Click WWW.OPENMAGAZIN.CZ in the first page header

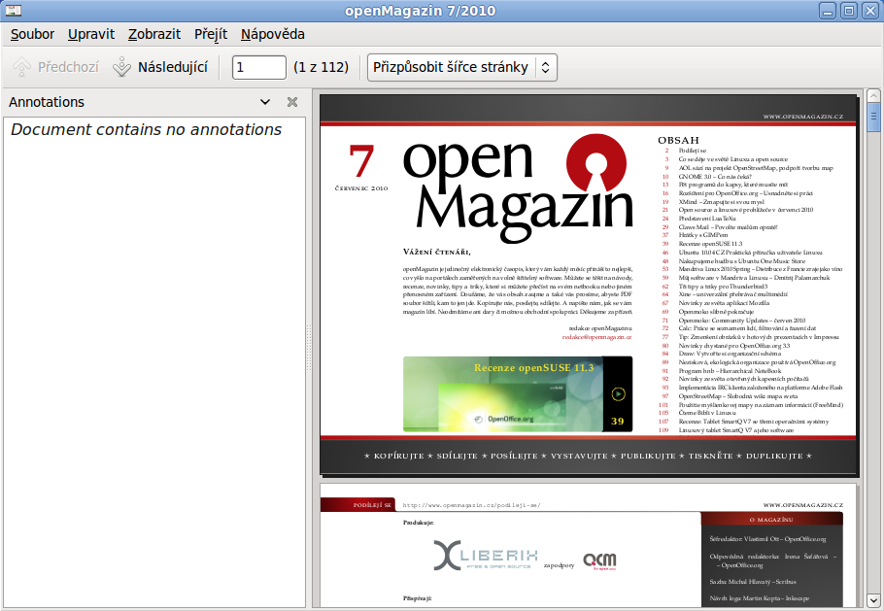pyautogui.click(x=803, y=117)
